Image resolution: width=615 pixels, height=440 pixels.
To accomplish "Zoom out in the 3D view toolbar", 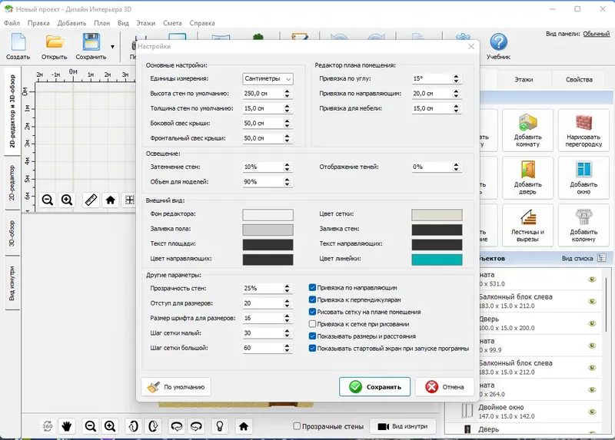I will 91,426.
